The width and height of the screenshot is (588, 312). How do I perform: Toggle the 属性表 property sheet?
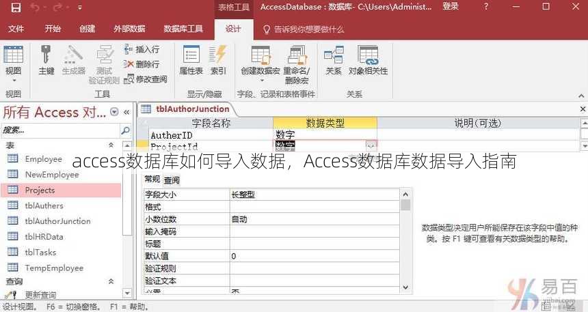click(x=191, y=60)
